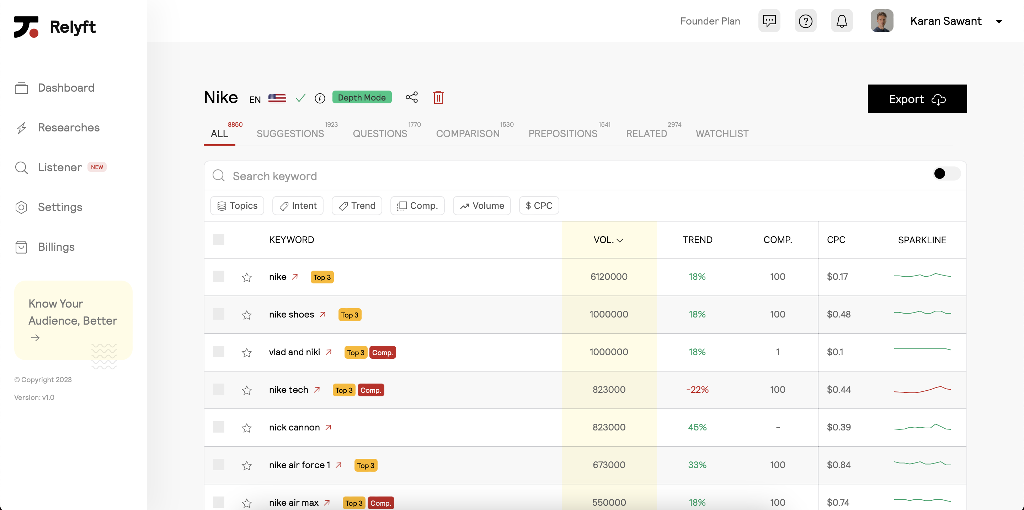Open external link arrow beside nike tech
Image resolution: width=1024 pixels, height=510 pixels.
(316, 390)
